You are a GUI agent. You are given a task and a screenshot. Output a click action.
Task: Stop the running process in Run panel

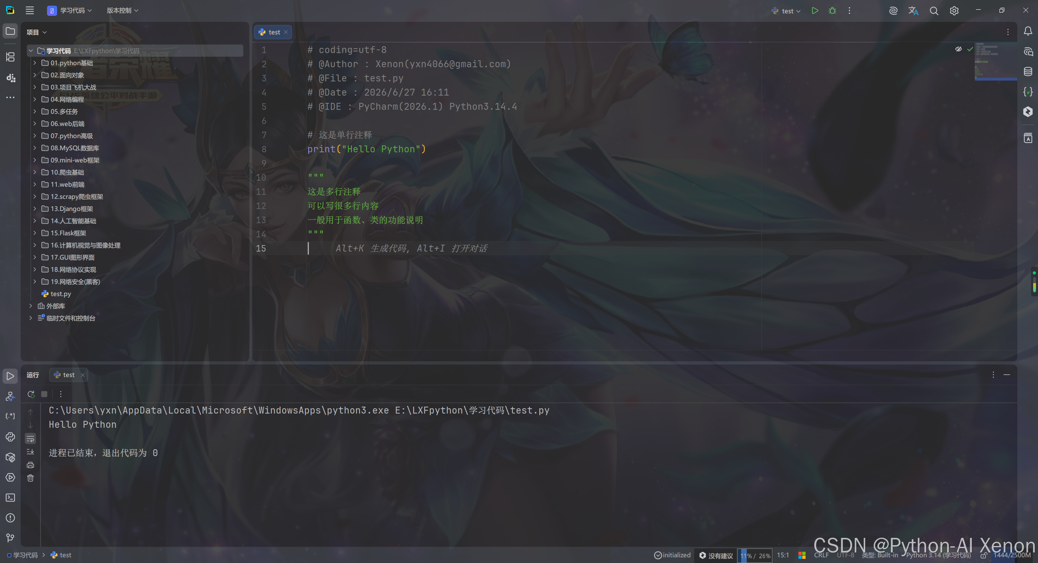coord(44,394)
